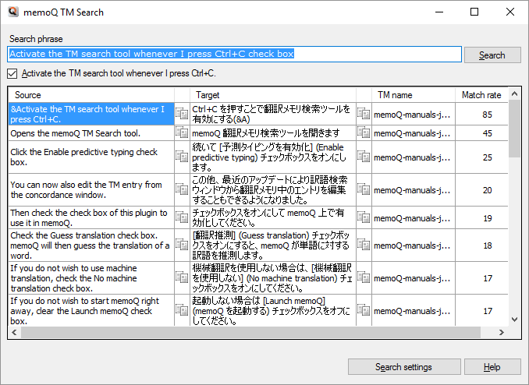Click copy icon after the first row's Japanese target
529x385 pixels.
pyautogui.click(x=364, y=114)
